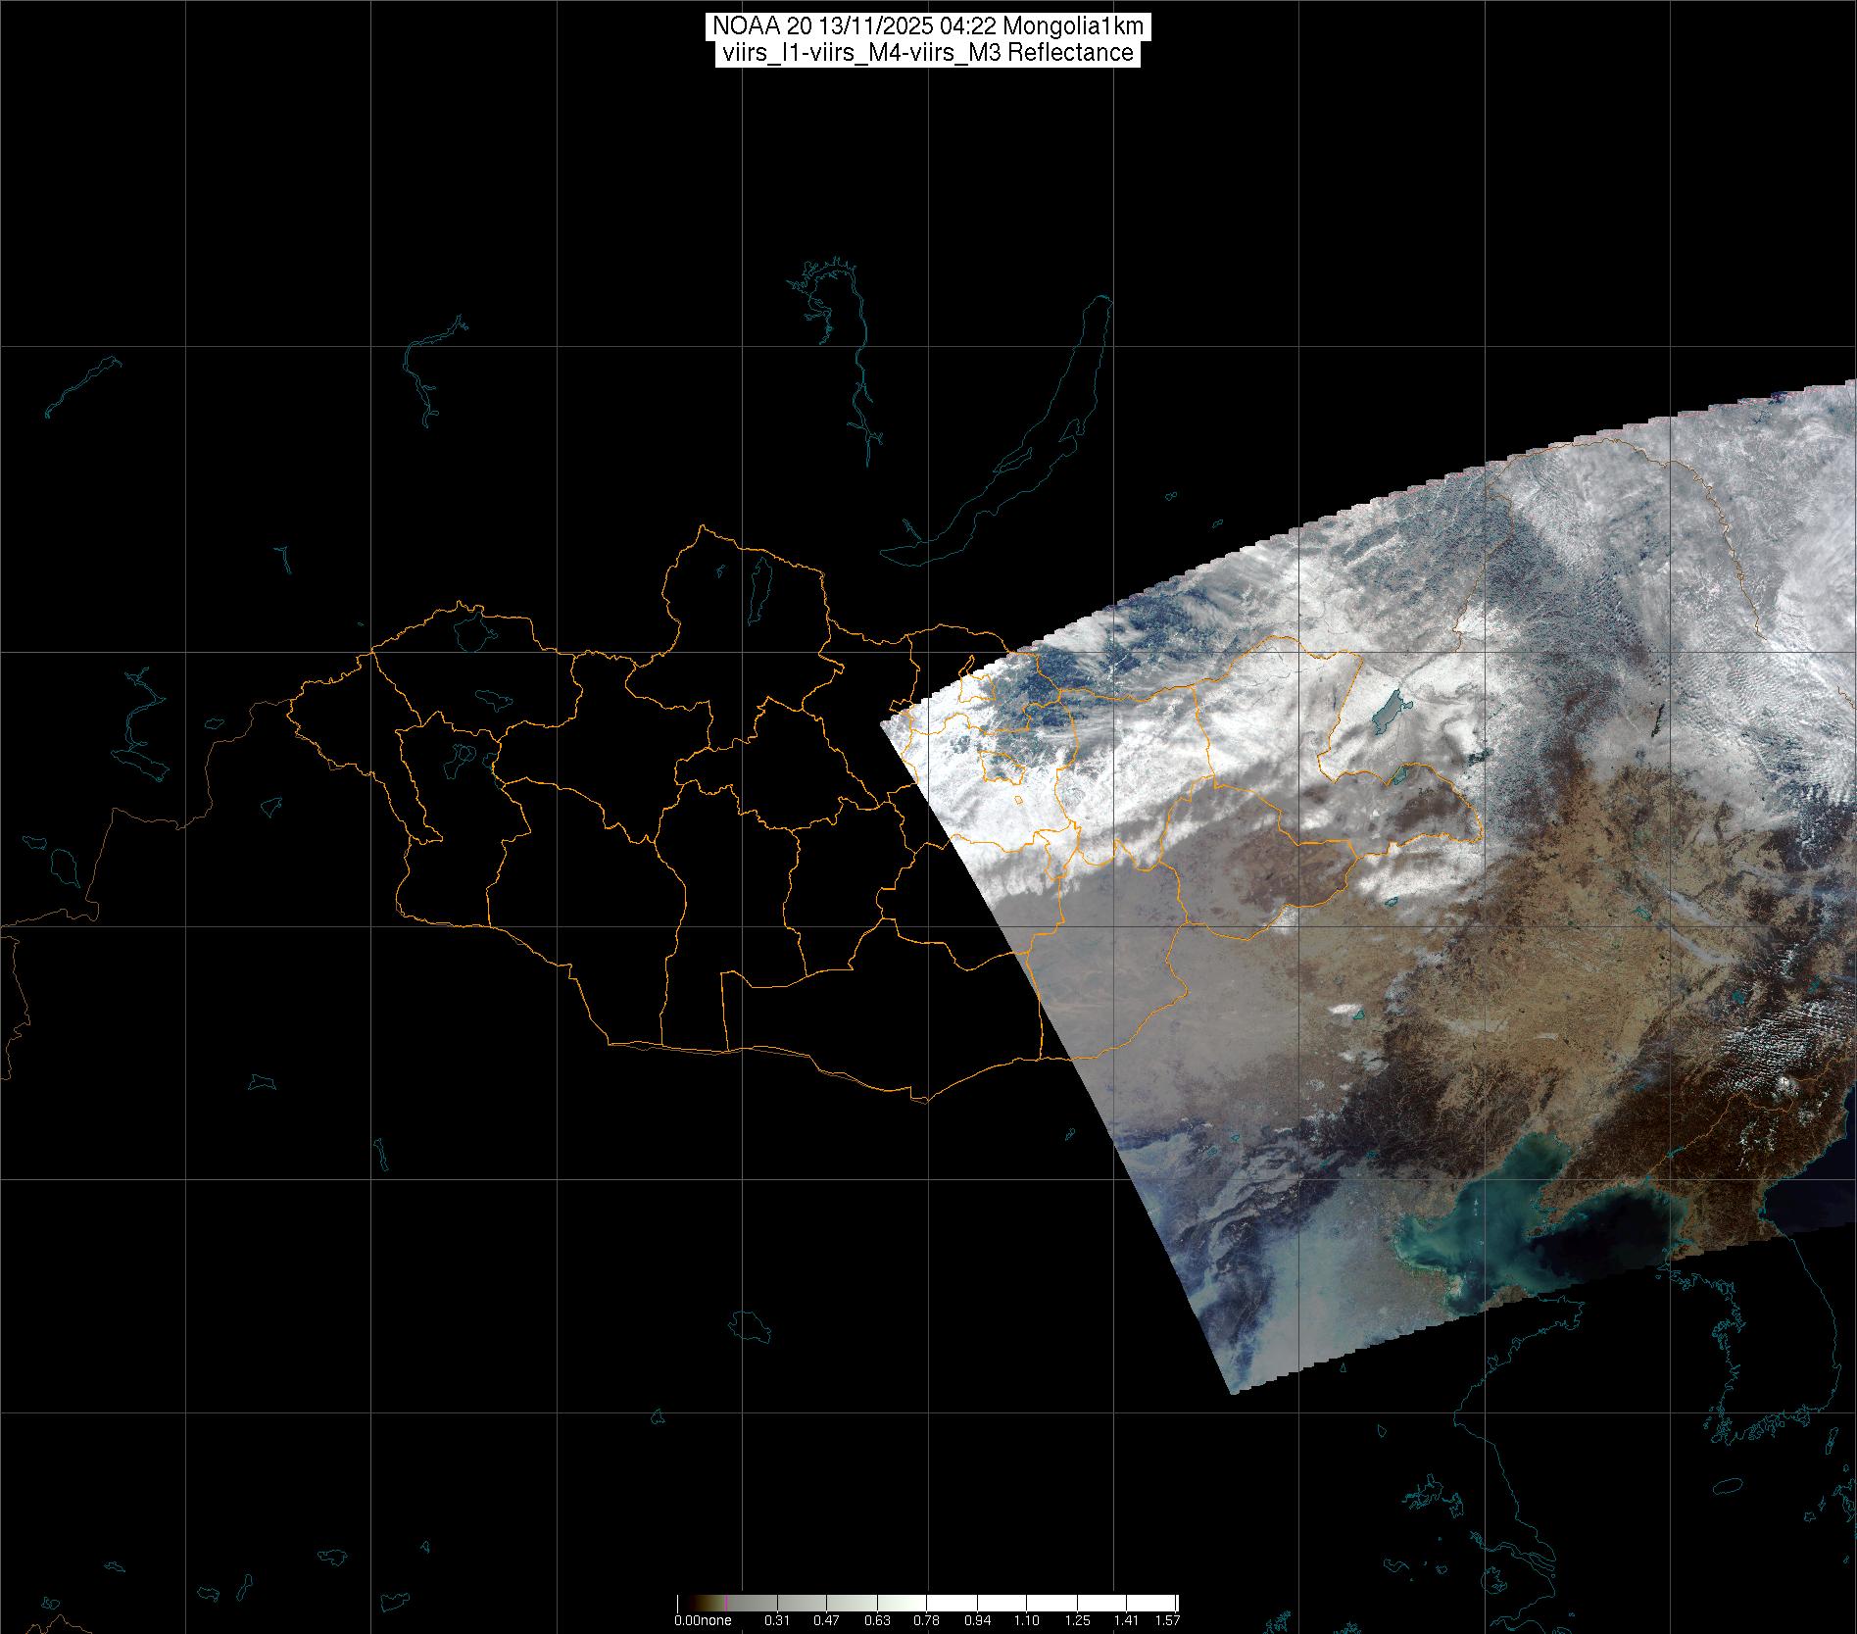Click the 1.41 label on colorbar
Image resolution: width=1857 pixels, height=1634 pixels.
(1127, 1620)
